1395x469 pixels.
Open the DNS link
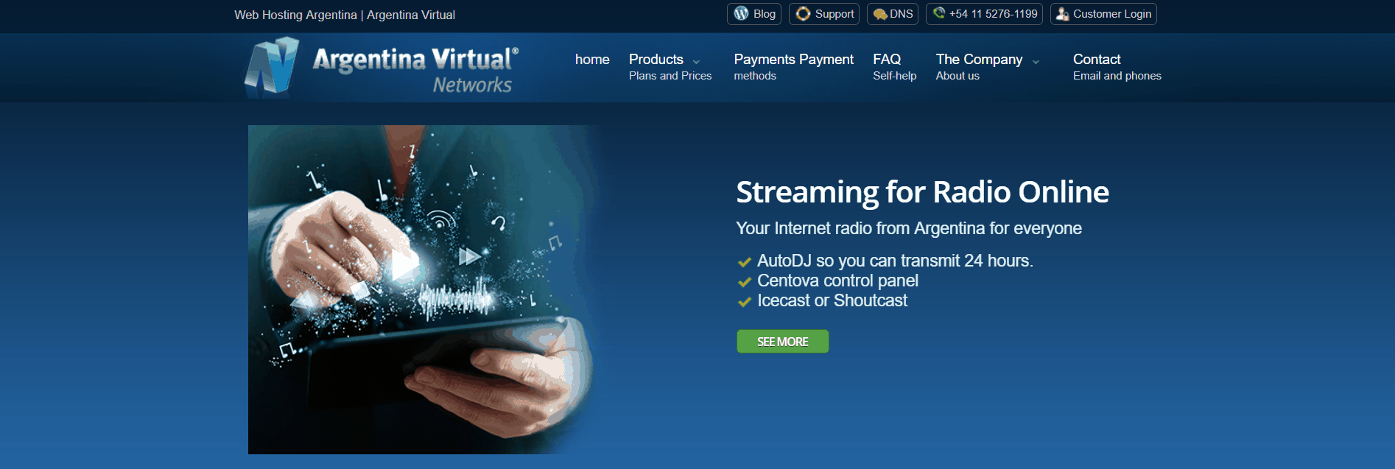(892, 14)
